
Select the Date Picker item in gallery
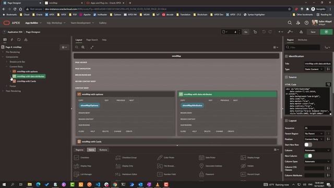(x=207, y=158)
